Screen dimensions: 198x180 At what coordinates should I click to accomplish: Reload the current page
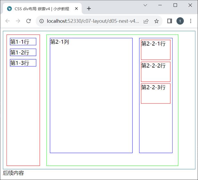click(x=28, y=21)
